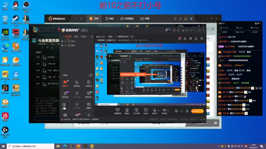Click the Windows Start button
Image resolution: width=266 pixels, height=149 pixels.
pyautogui.click(x=3, y=146)
